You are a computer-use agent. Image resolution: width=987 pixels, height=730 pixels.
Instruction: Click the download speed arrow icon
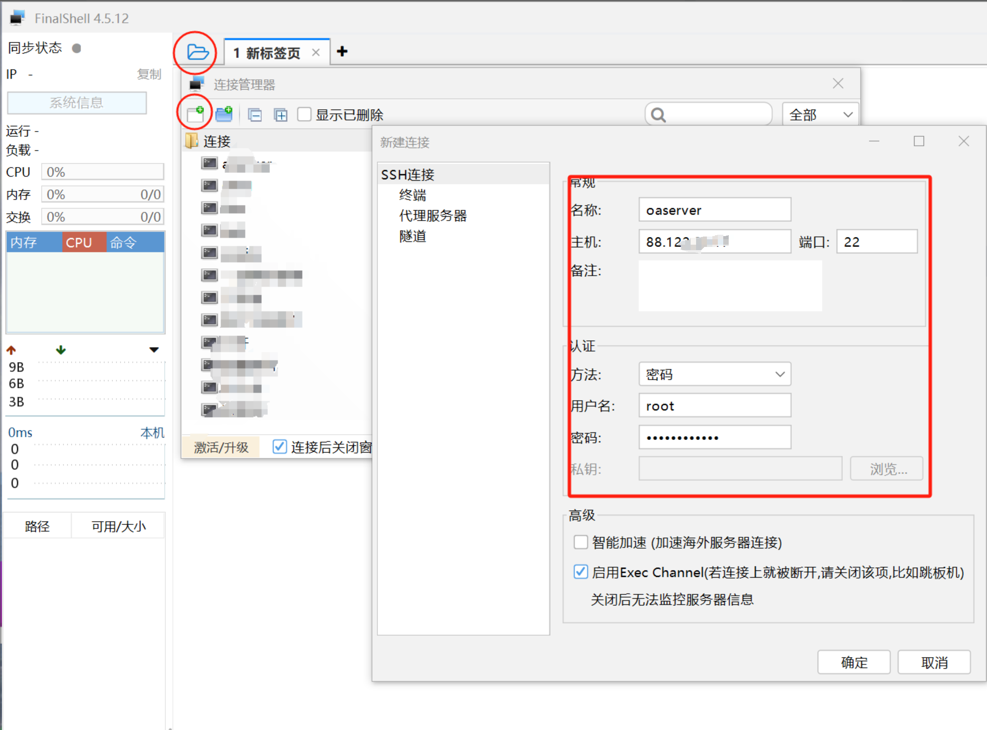pyautogui.click(x=61, y=350)
